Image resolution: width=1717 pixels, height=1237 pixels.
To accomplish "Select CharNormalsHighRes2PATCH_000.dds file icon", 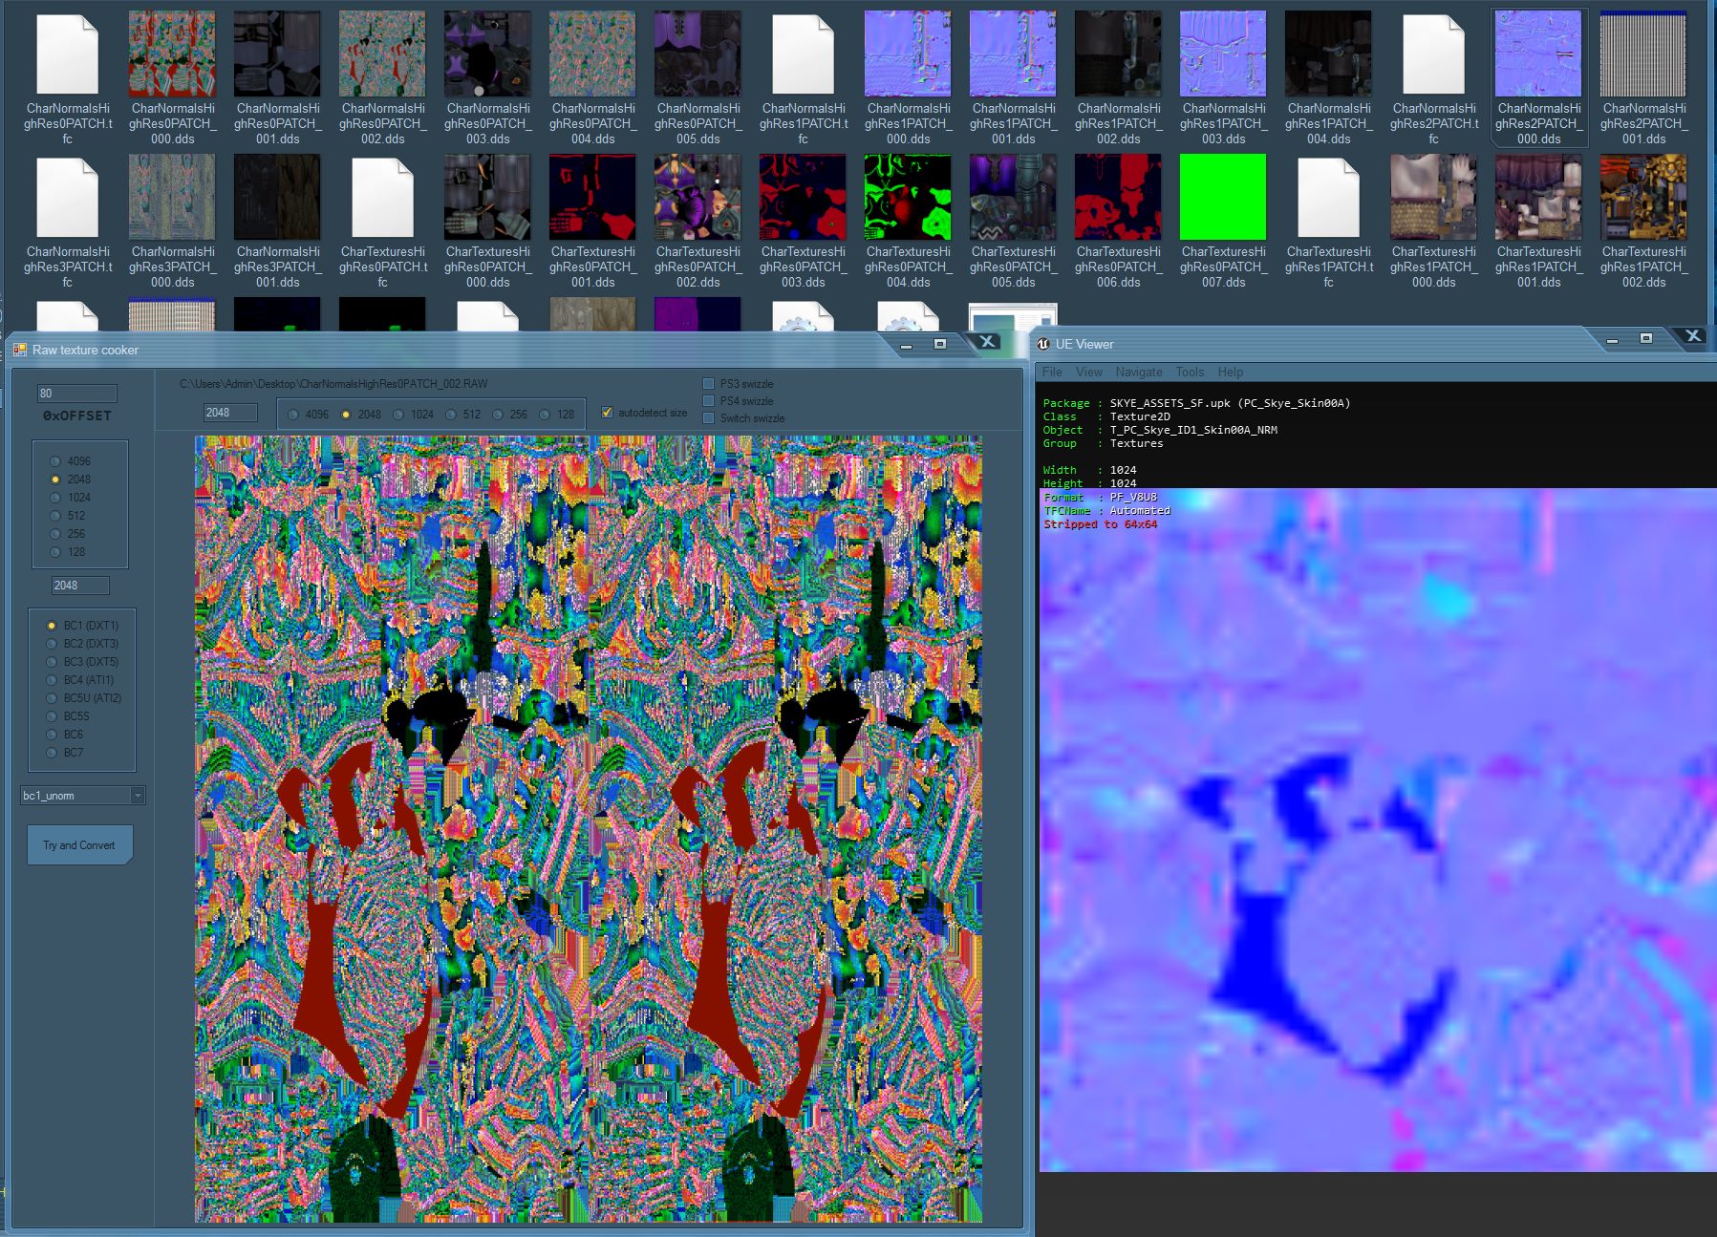I will click(1538, 53).
